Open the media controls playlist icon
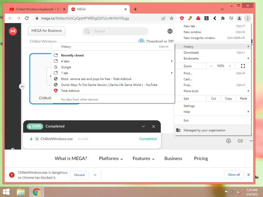 pyautogui.click(x=231, y=18)
